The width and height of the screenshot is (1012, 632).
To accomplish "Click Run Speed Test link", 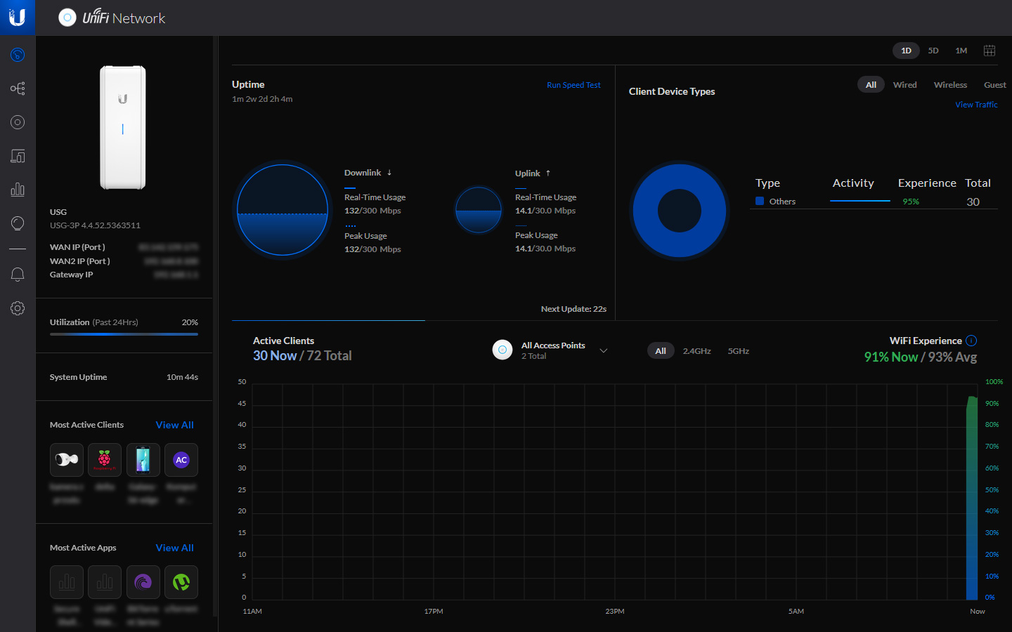I will click(x=573, y=85).
